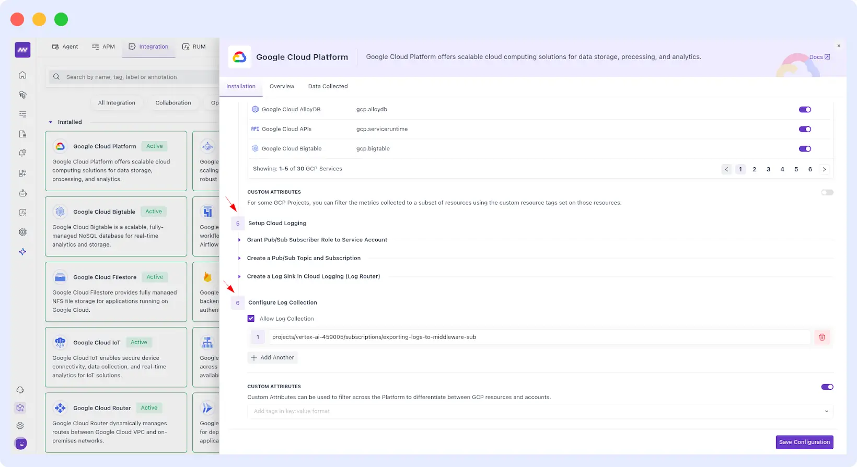The width and height of the screenshot is (857, 467).
Task: Click the Setup Cloud Logging heading
Action: click(277, 223)
